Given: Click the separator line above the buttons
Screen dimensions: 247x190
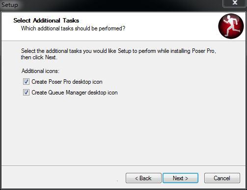Looking at the screenshot, I should point(124,166).
